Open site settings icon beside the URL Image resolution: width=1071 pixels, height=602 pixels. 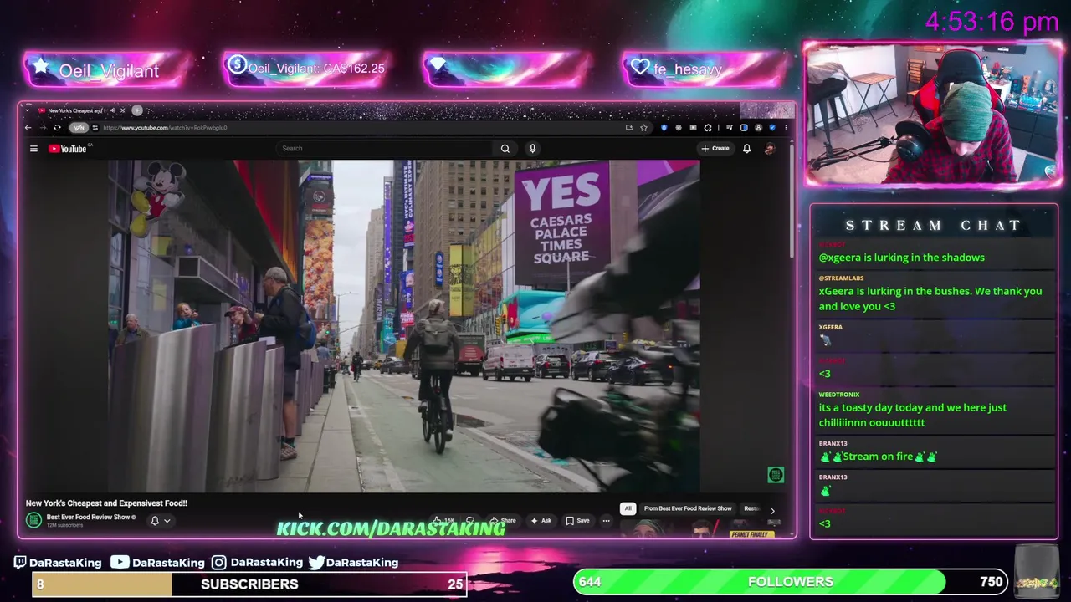point(95,128)
